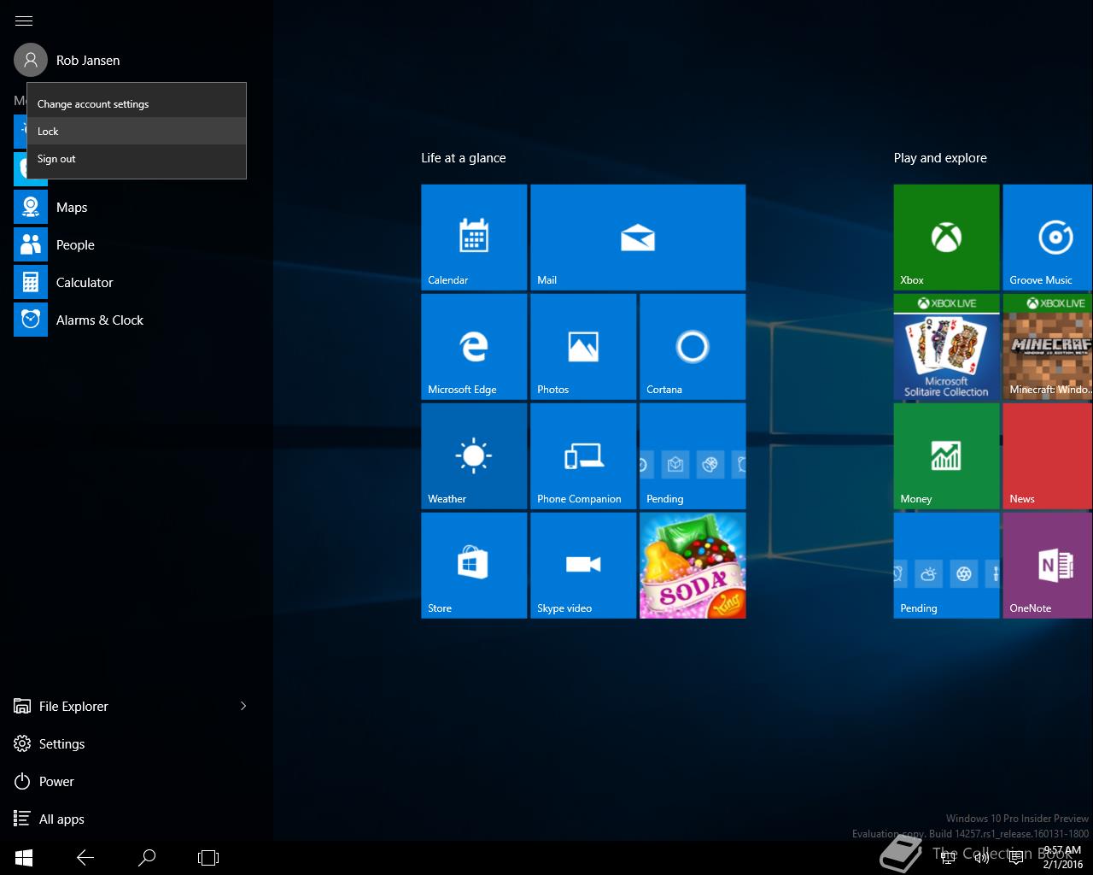Click the taskbar Back arrow
The height and width of the screenshot is (875, 1093).
tap(85, 857)
